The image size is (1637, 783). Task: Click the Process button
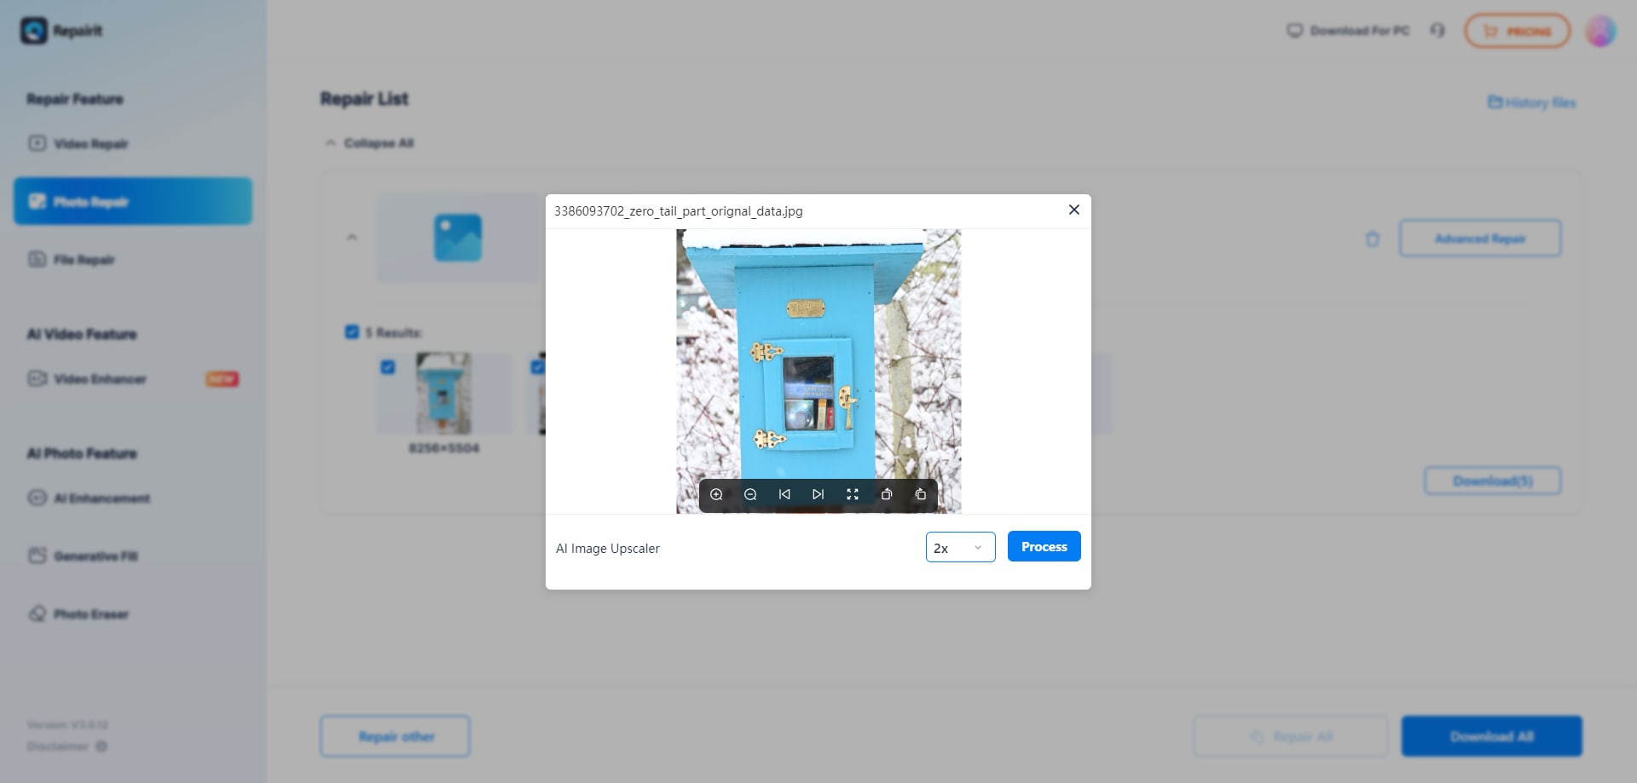1044,546
